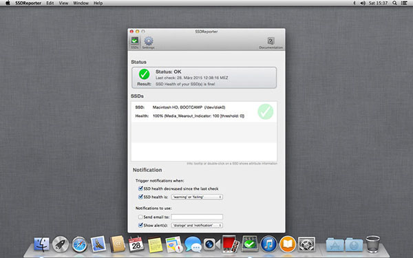This screenshot has height=258, width=413.
Task: Open Photo Booth from the Dock
Action: point(231,244)
